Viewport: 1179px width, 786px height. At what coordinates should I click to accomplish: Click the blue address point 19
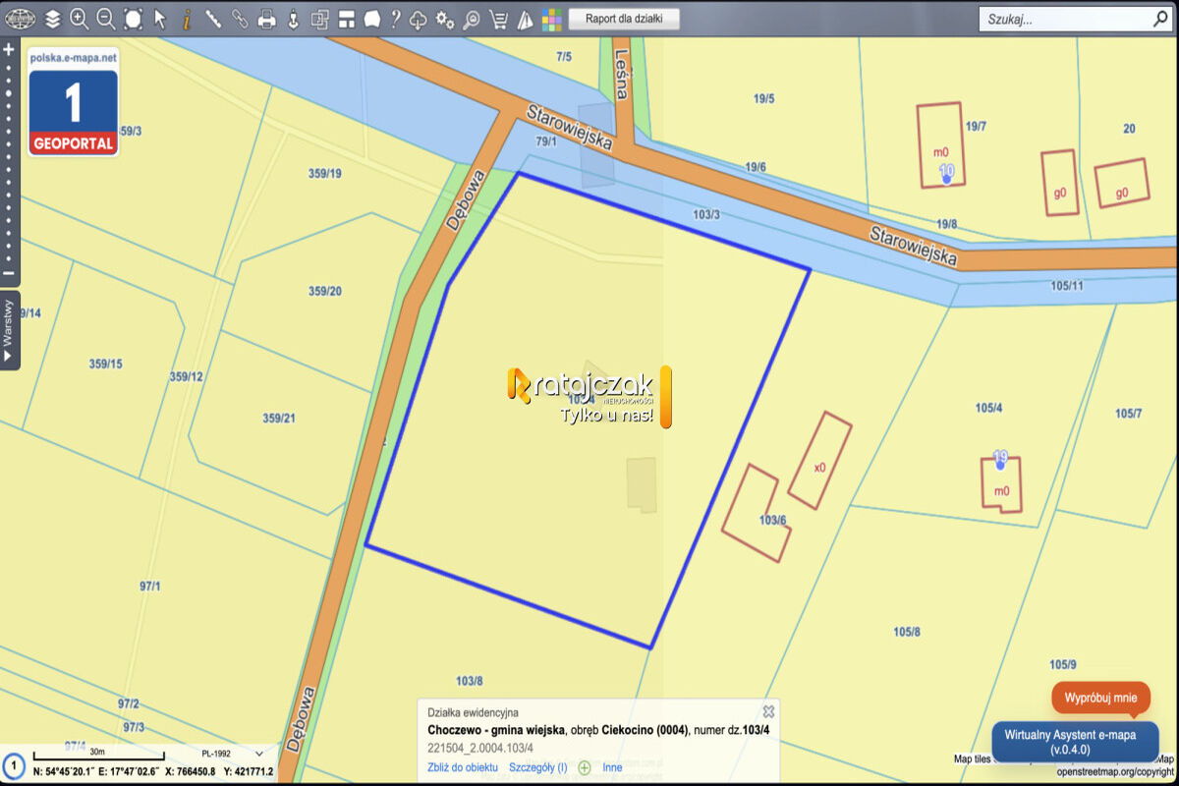(1000, 459)
